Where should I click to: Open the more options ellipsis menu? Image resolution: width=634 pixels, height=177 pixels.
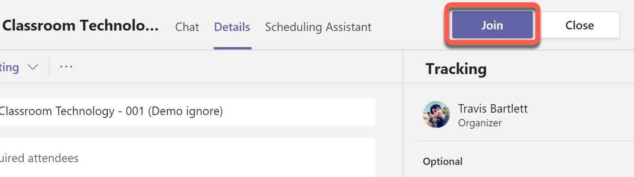click(x=66, y=67)
